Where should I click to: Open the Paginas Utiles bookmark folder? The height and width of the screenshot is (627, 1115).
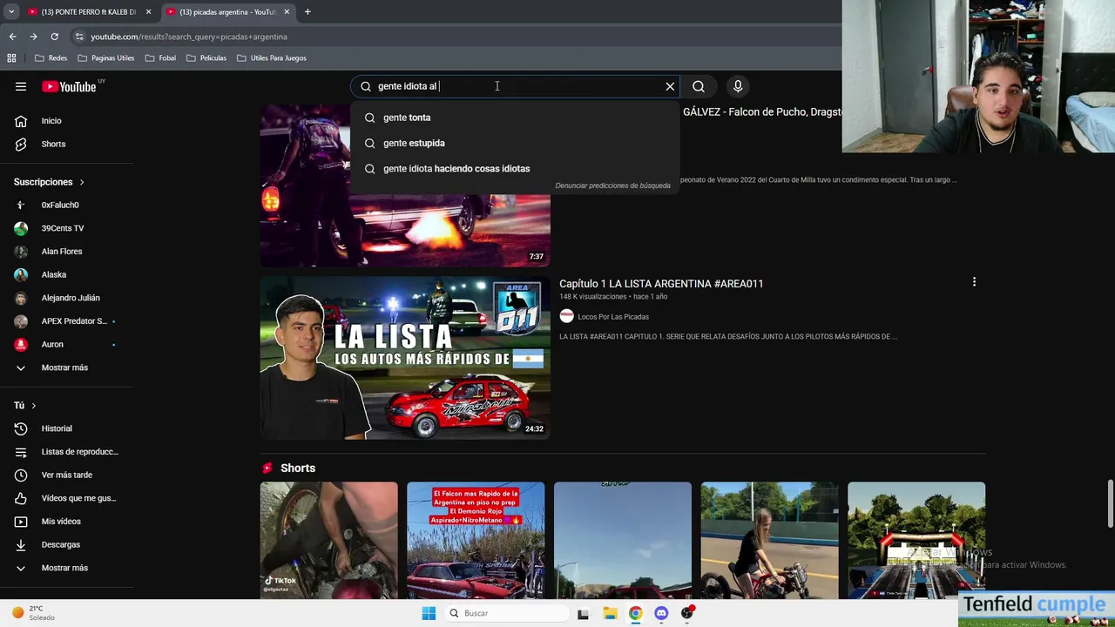coord(106,58)
